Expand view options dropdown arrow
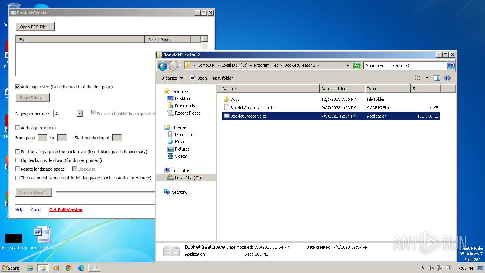The height and width of the screenshot is (273, 485). coord(427,78)
